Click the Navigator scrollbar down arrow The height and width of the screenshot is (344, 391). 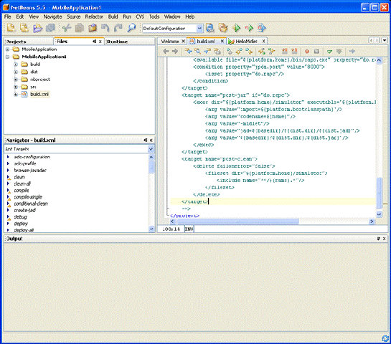(x=151, y=229)
